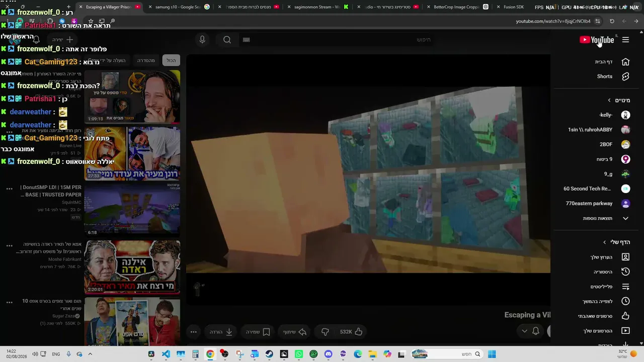Open the more actions menu under video
This screenshot has width=644, height=362.
coord(193,332)
